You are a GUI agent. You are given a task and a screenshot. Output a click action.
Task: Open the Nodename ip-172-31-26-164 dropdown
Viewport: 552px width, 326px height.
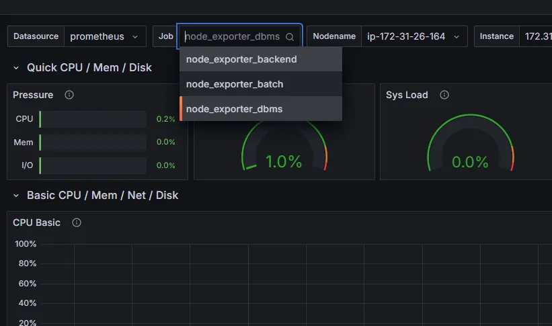tap(414, 36)
